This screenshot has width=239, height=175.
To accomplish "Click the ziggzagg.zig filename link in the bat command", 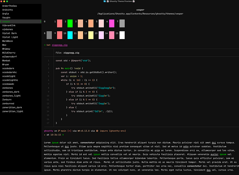I will tap(59, 45).
